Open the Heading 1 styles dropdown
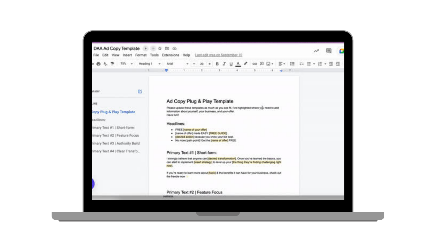The height and width of the screenshot is (246, 436). click(x=150, y=64)
